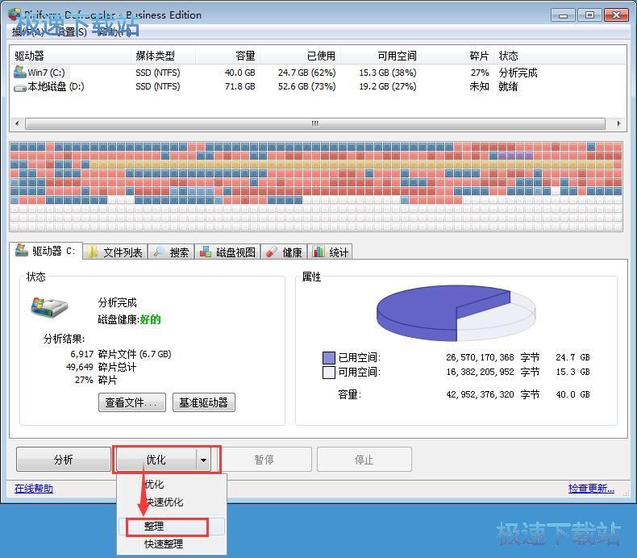Open the 优化 dropdown arrow
Viewport: 637px width, 558px height.
tap(203, 460)
